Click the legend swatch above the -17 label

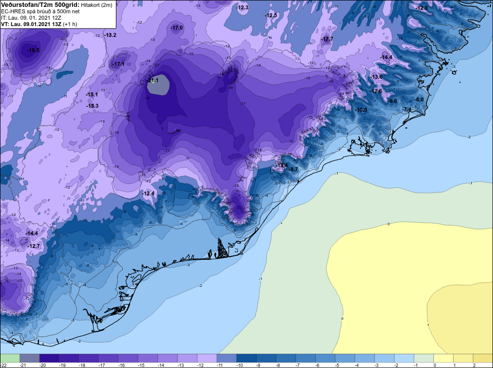coord(108,358)
